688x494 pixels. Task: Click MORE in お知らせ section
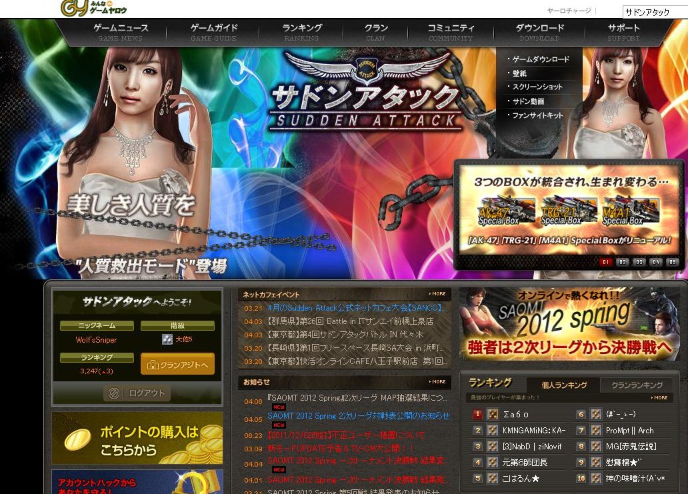click(437, 382)
